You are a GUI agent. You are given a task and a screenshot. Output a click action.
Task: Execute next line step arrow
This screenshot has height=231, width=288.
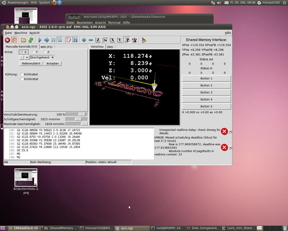point(47,40)
